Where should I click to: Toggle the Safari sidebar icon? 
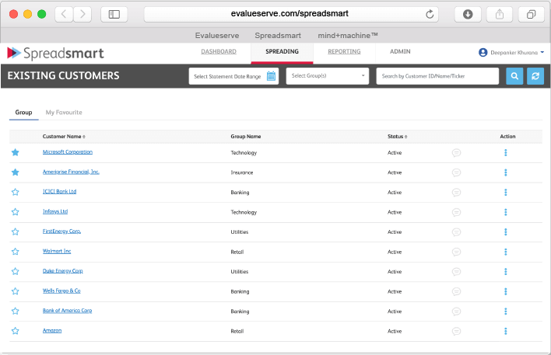114,14
